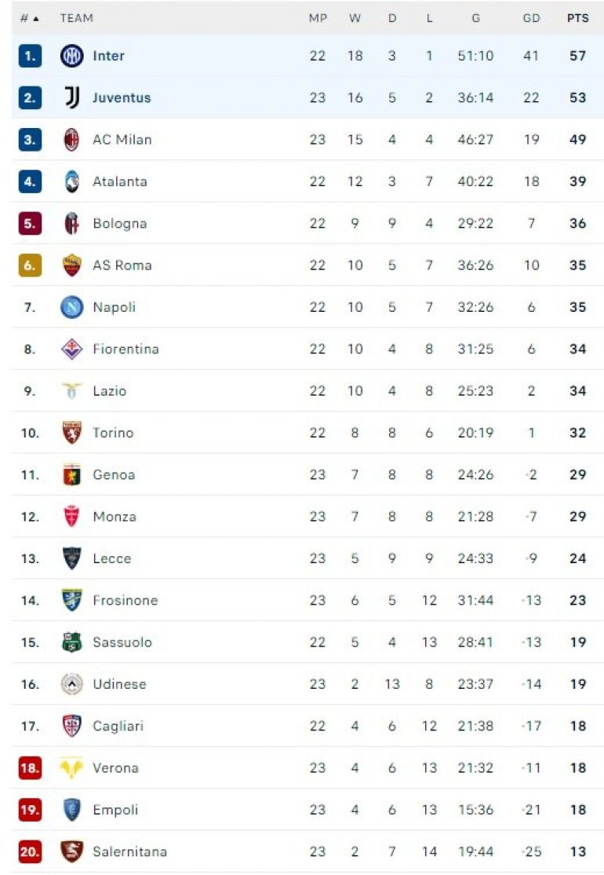Select the Fiorentina diamond logo

coord(71,349)
